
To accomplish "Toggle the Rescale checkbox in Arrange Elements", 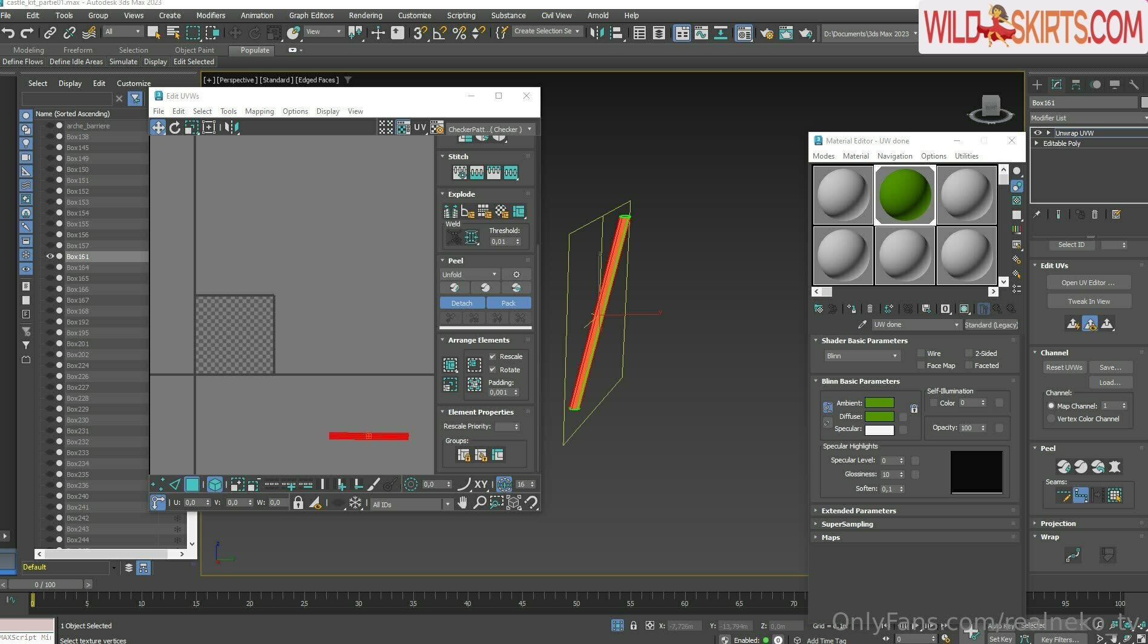I will pyautogui.click(x=493, y=356).
